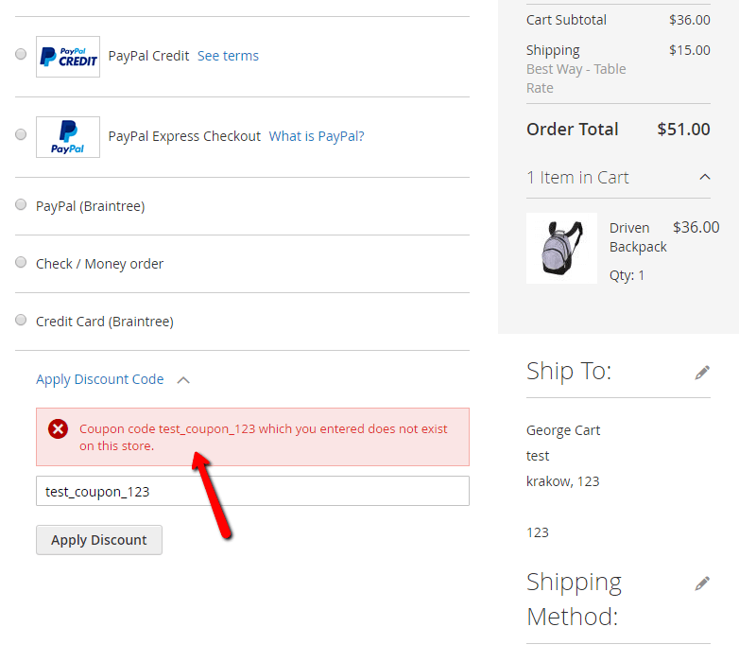The image size is (756, 662).
Task: Click the red error icon in coupon message
Action: [x=59, y=429]
